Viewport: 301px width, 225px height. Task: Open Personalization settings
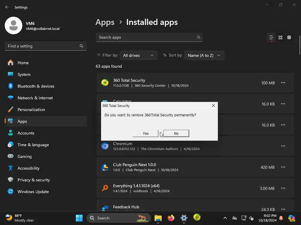click(x=46, y=110)
